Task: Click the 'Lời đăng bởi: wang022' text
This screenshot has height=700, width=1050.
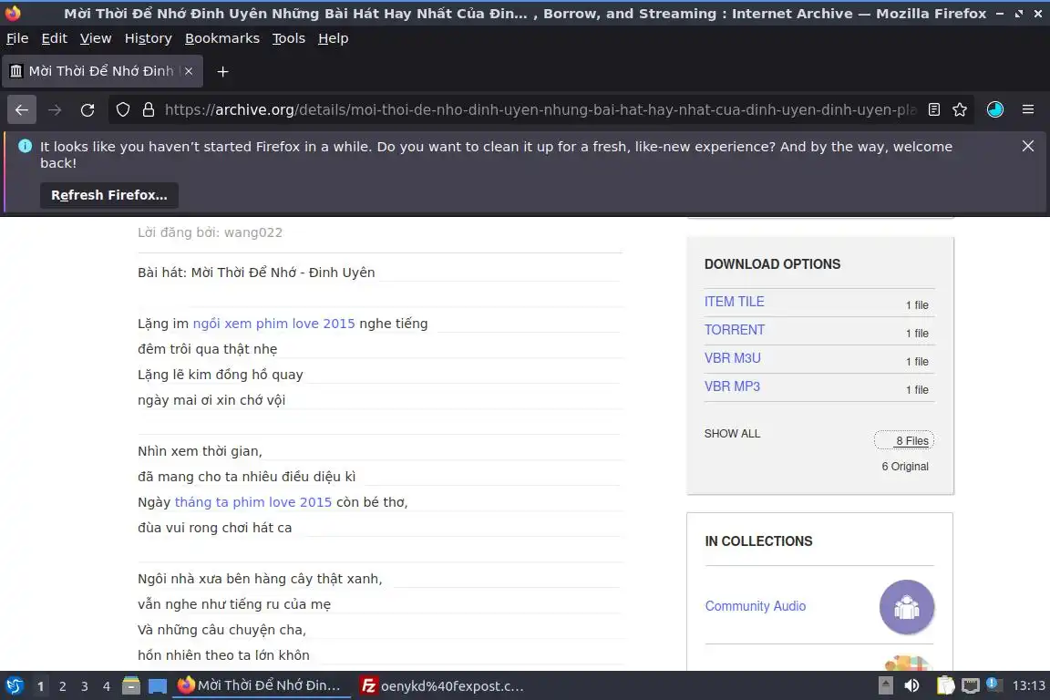Action: click(211, 233)
